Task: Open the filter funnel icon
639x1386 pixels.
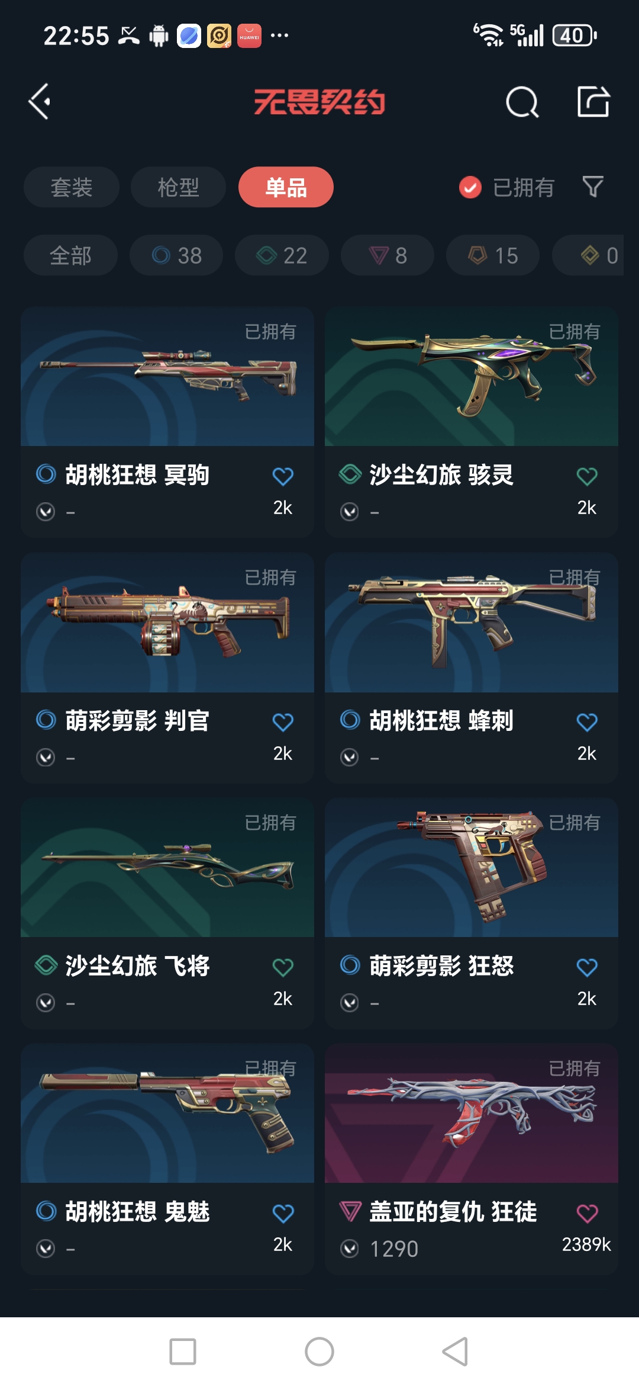Action: (x=593, y=187)
